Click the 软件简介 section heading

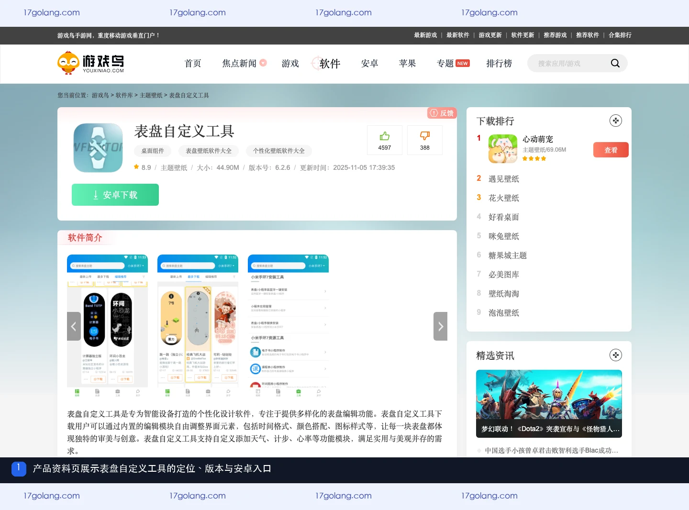coord(85,237)
